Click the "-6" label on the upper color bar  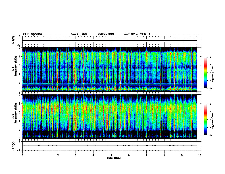210,57
